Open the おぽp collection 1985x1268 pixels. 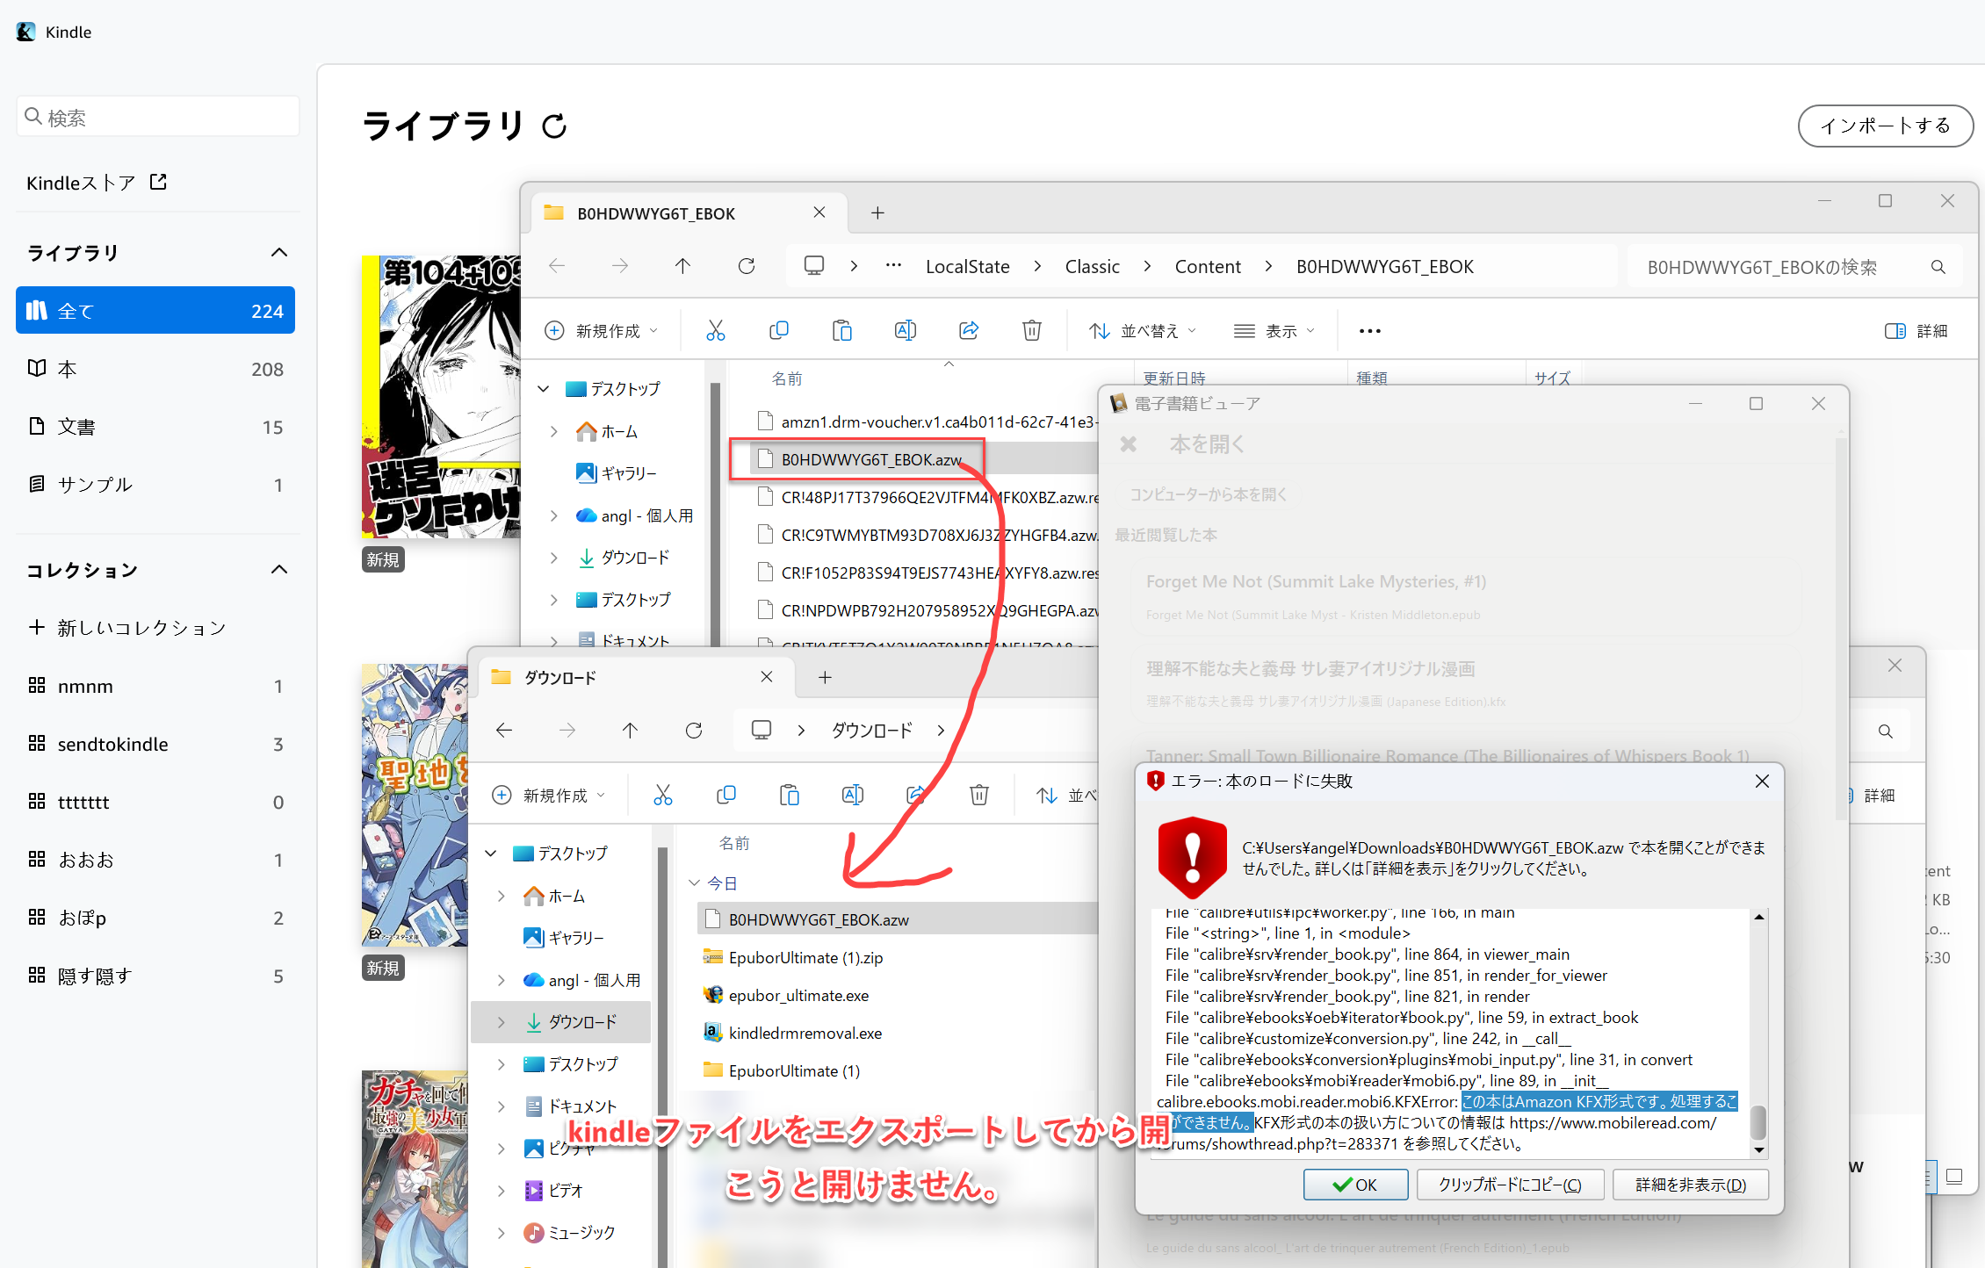(x=155, y=918)
